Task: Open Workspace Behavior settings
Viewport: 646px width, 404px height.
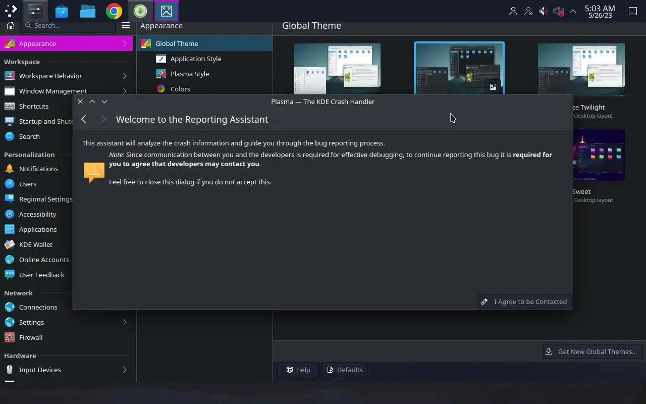Action: (x=66, y=76)
